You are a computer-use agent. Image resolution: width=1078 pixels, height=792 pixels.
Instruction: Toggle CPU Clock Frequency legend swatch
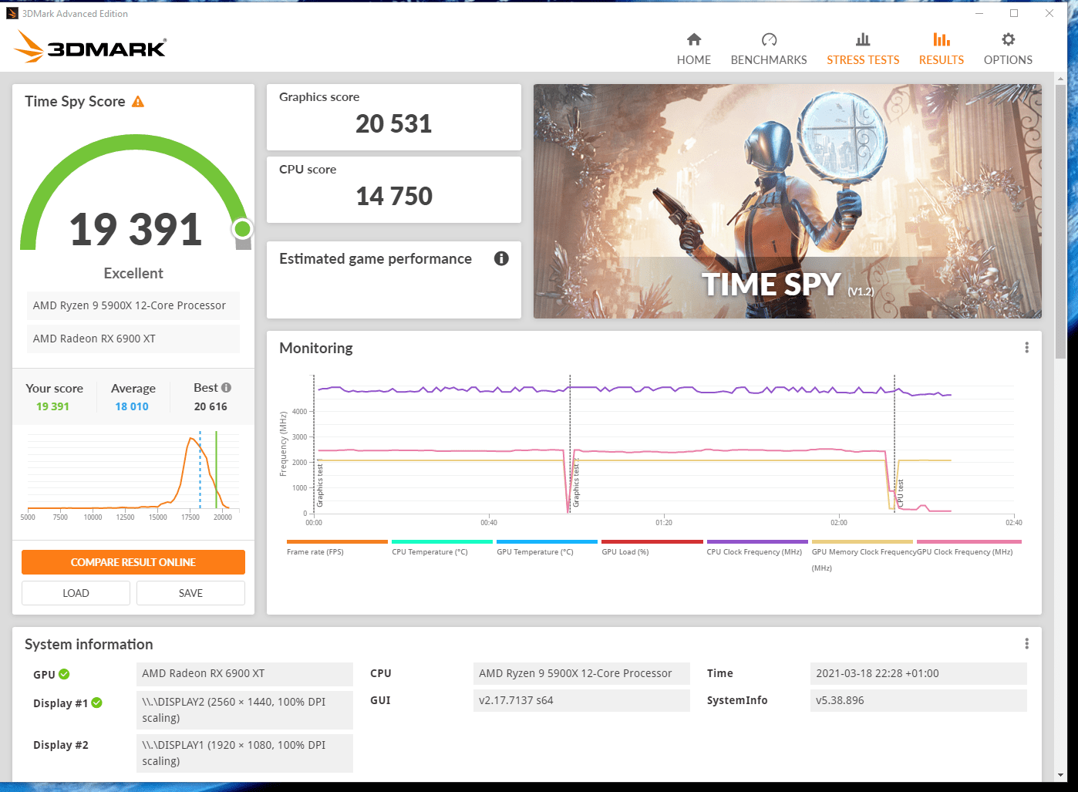click(x=757, y=542)
